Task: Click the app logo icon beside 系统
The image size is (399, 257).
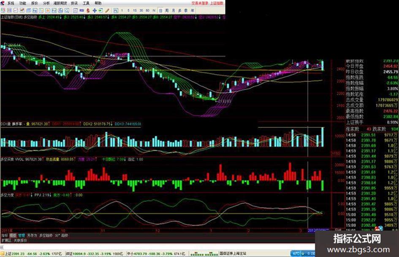Action: 3,3
